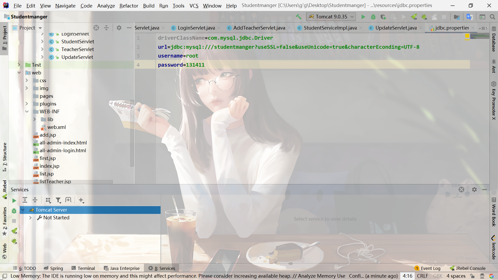The image size is (498, 280).
Task: Switch to LoginServlet.java tab
Action: tap(196, 28)
